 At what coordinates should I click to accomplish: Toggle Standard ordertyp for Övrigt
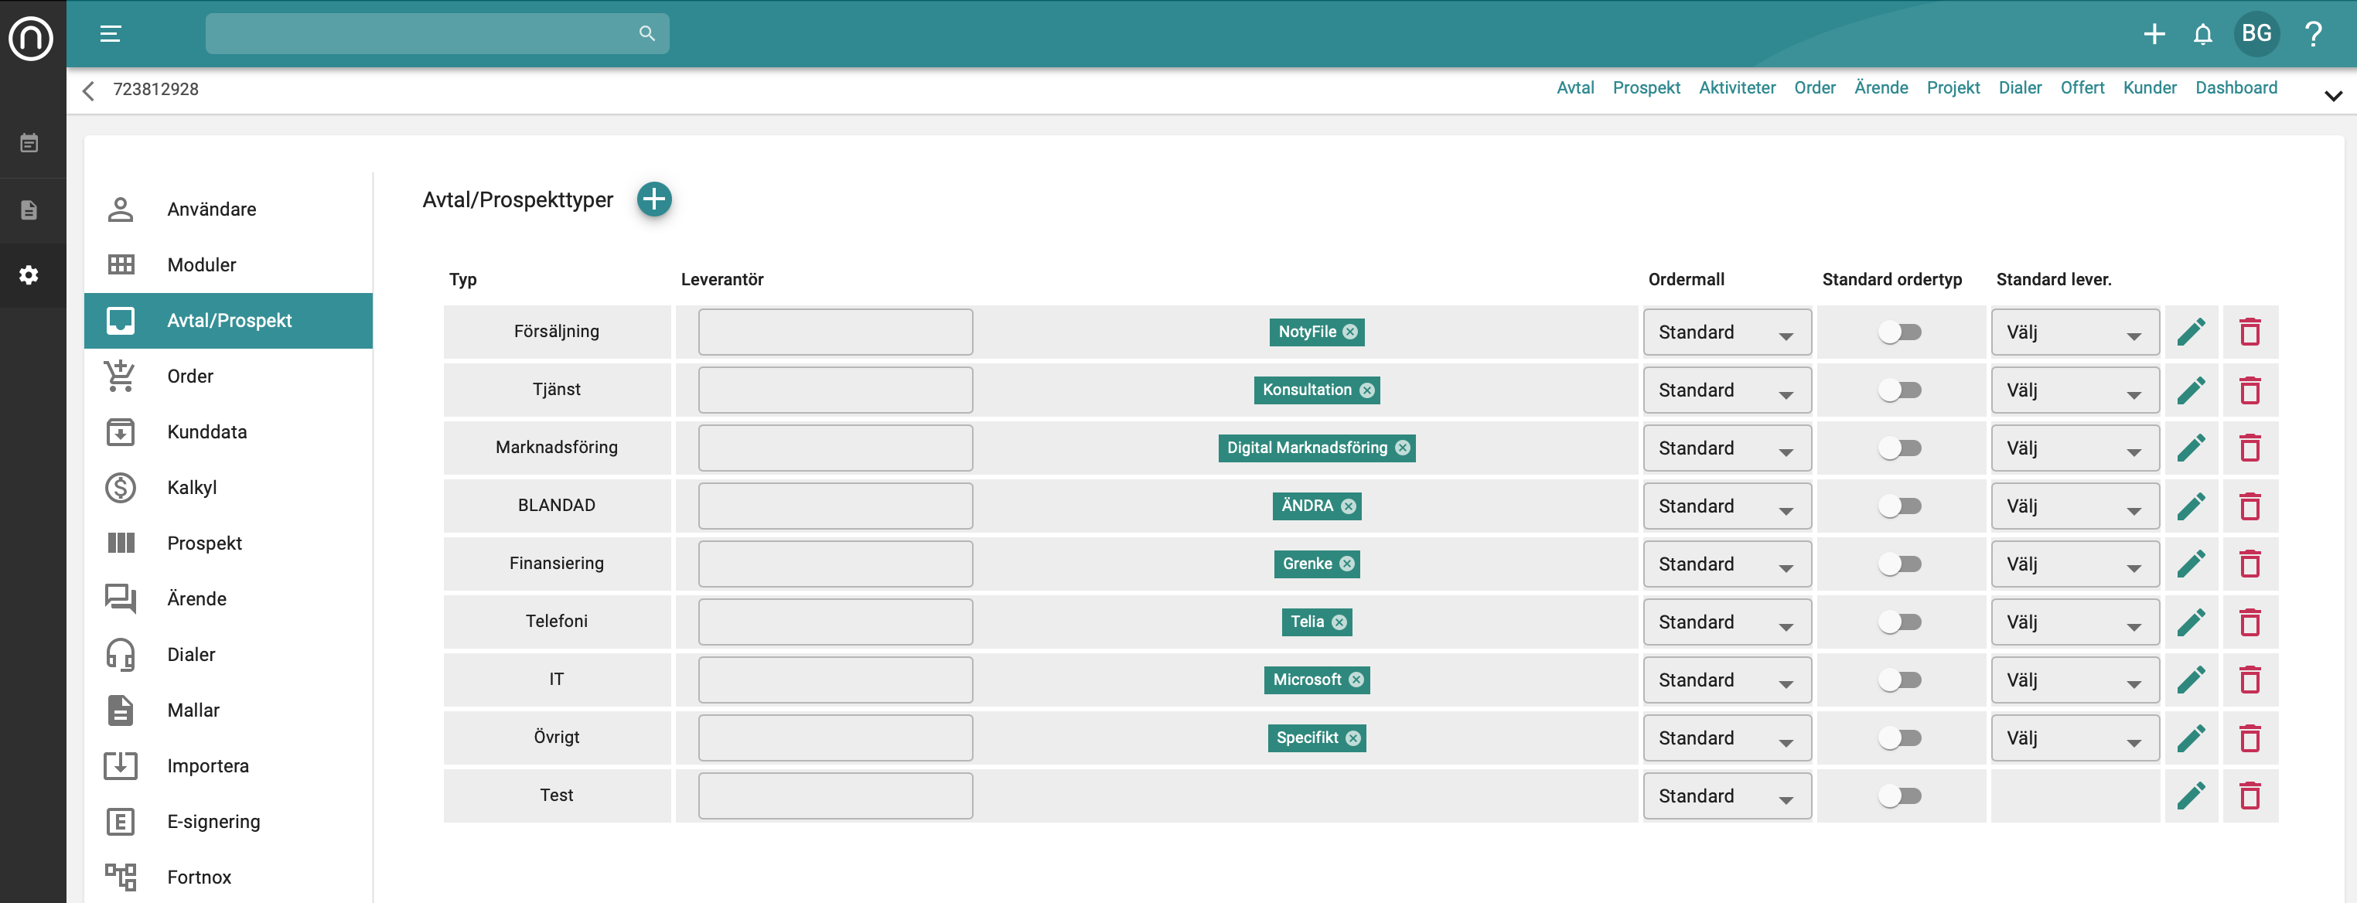click(1899, 738)
